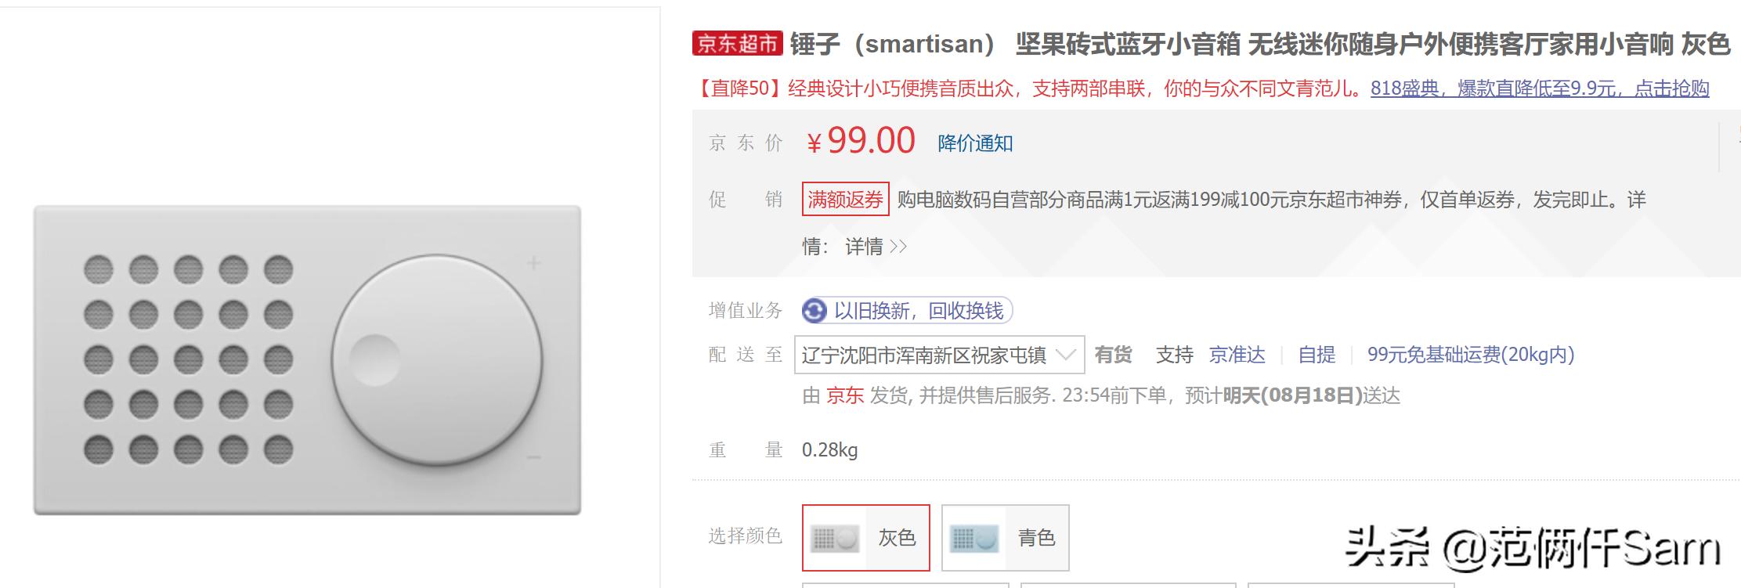Click the 降价通知 price-drop notification link

coord(973,143)
